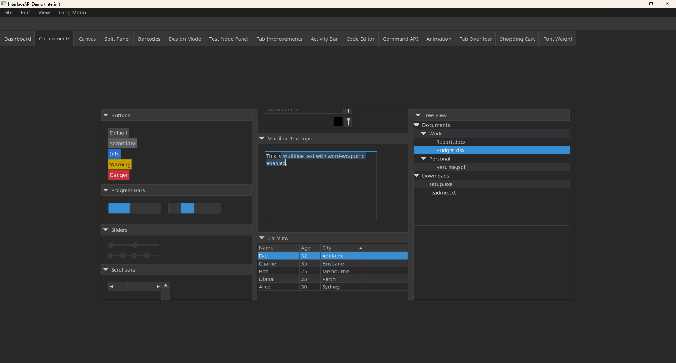Viewport: 676px width, 363px height.
Task: Switch to the Code Editor tab
Action: (x=360, y=39)
